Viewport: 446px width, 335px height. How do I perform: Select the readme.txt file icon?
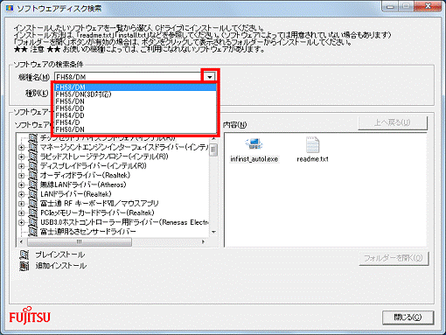(312, 150)
